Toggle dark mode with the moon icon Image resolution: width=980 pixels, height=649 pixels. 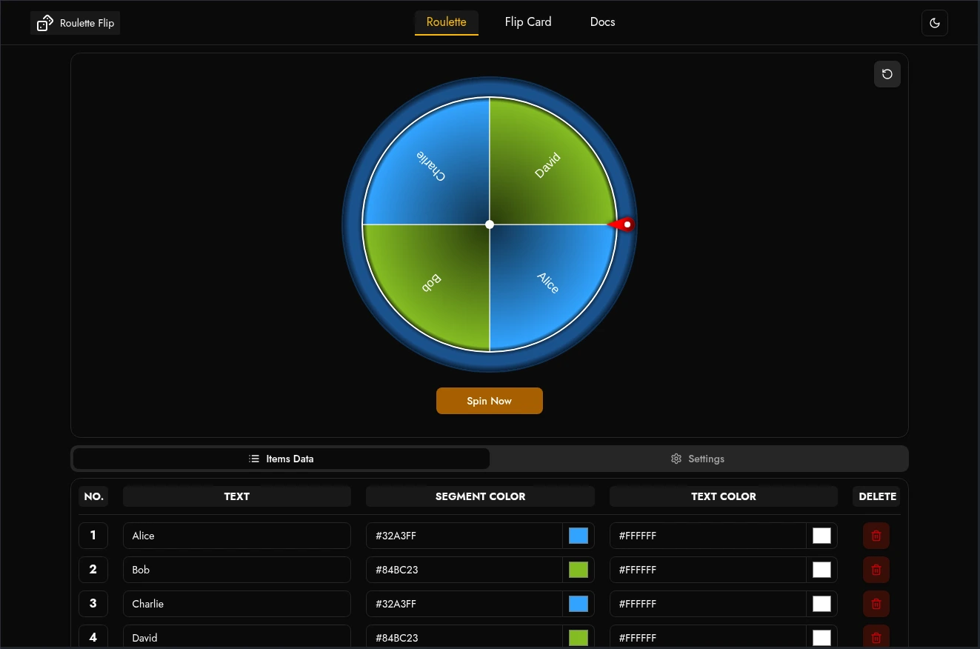tap(935, 23)
